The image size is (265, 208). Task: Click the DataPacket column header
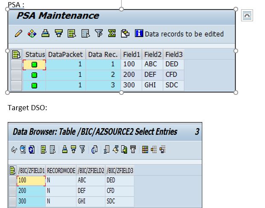tap(66, 54)
